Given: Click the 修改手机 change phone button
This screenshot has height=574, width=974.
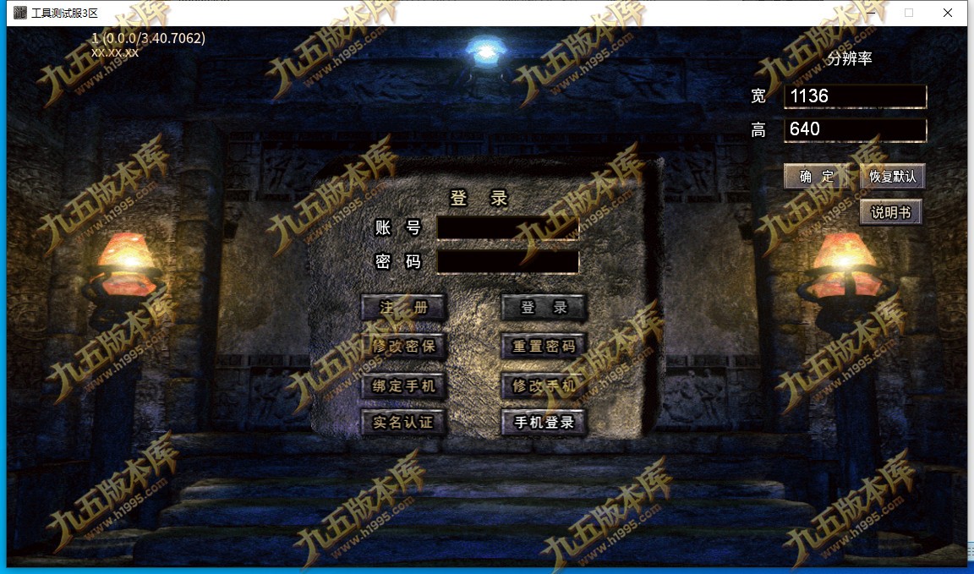Looking at the screenshot, I should coord(544,385).
